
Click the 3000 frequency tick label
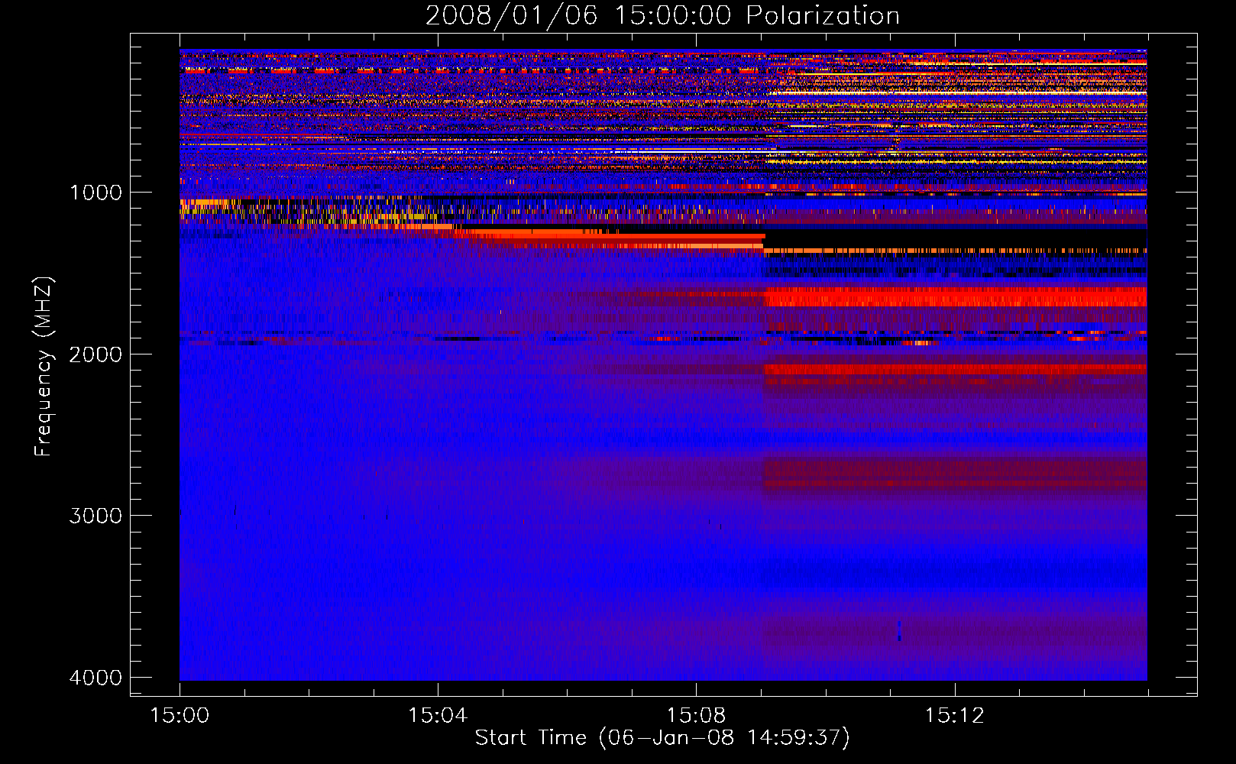[95, 516]
